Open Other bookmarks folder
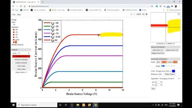The width and height of the screenshot is (192, 108). click(174, 10)
